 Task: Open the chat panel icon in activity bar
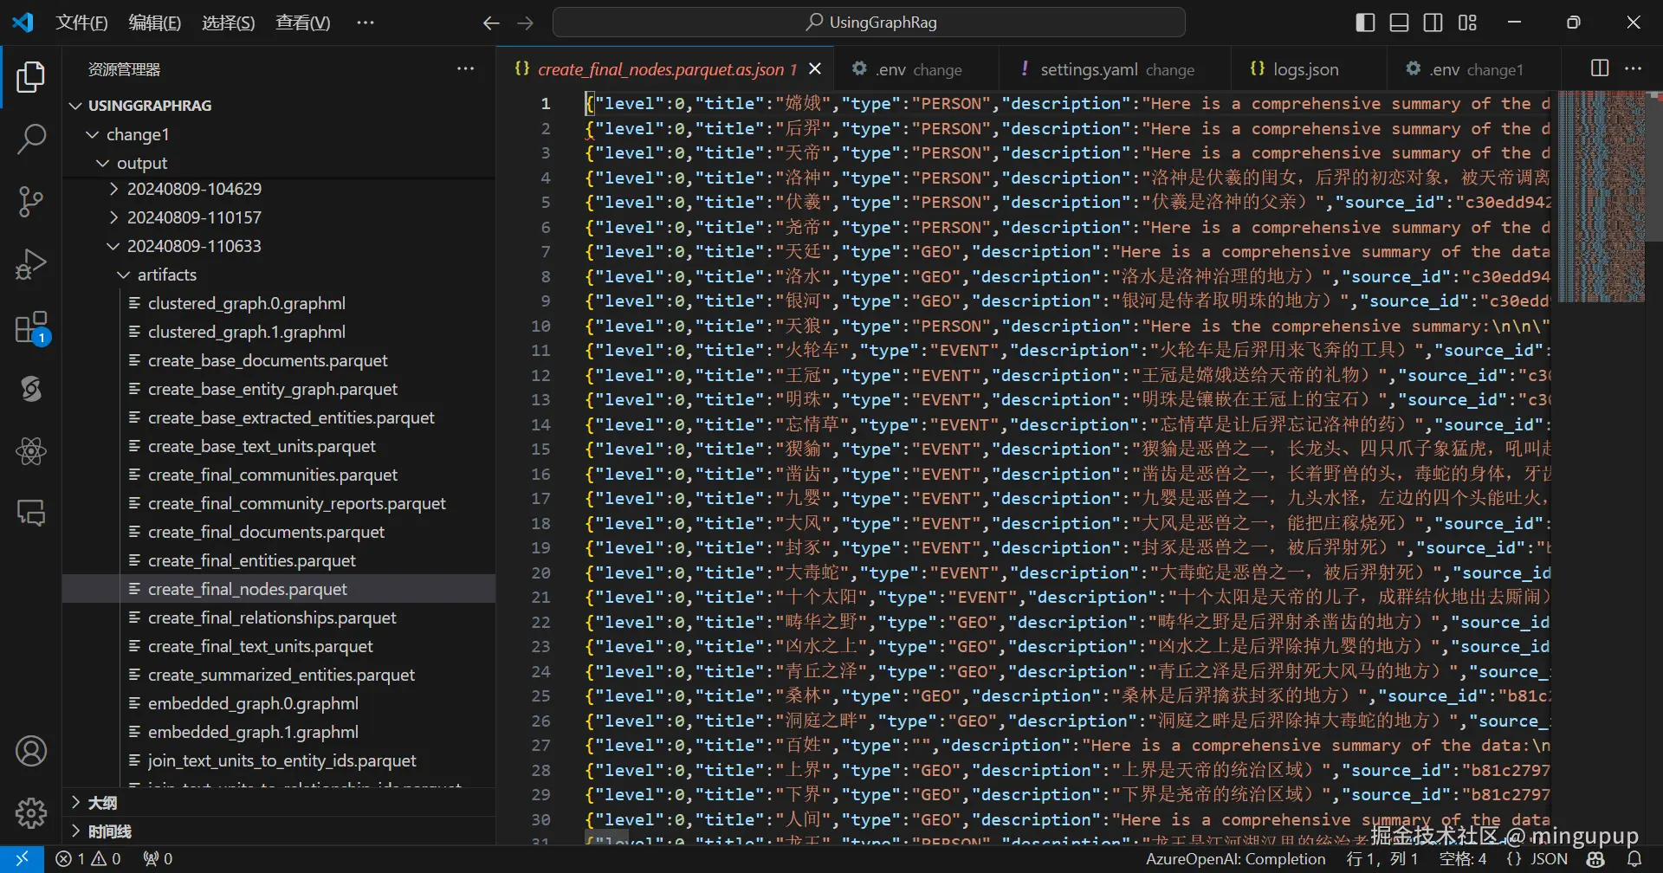point(31,514)
